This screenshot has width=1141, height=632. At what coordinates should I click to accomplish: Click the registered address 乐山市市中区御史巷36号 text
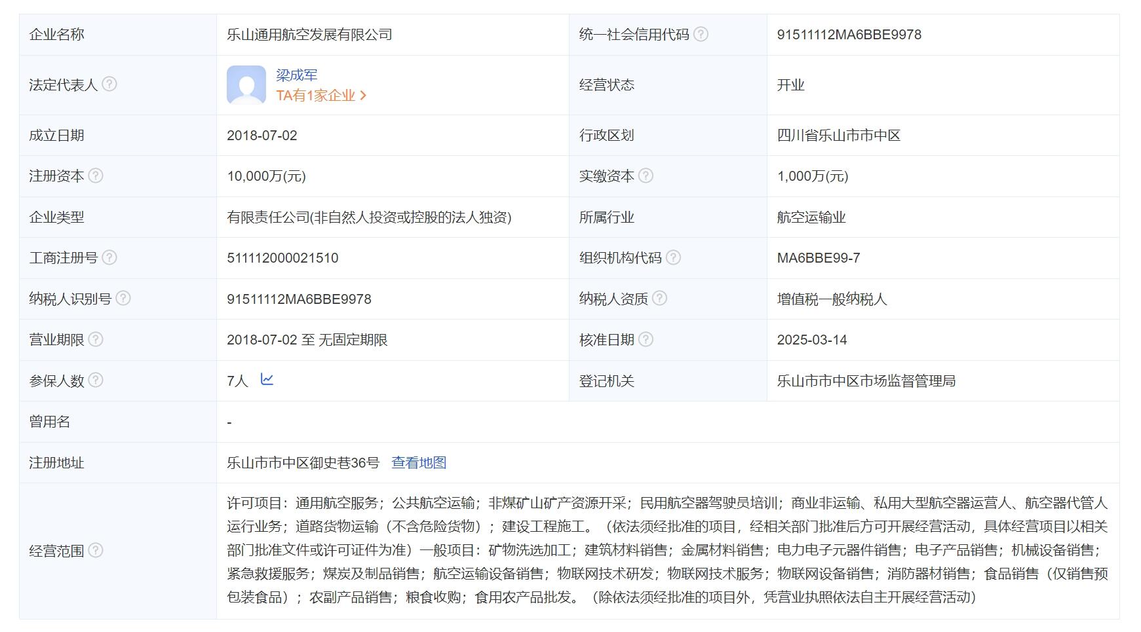coord(303,462)
